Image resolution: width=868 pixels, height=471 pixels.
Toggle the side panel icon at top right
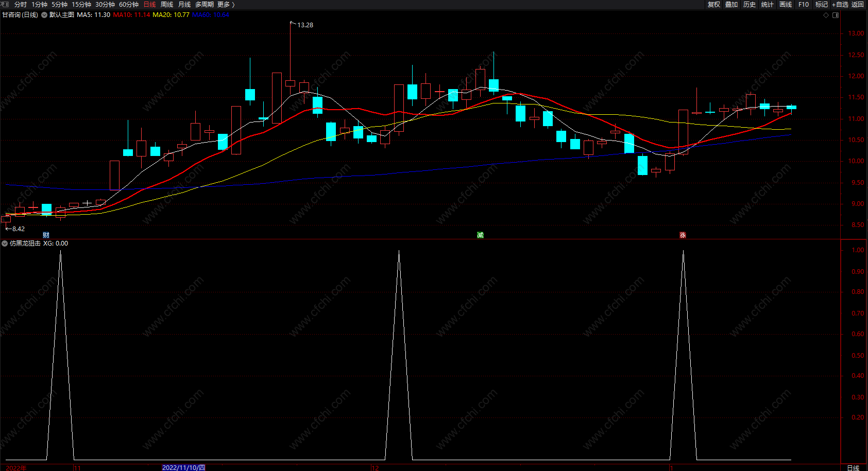836,15
